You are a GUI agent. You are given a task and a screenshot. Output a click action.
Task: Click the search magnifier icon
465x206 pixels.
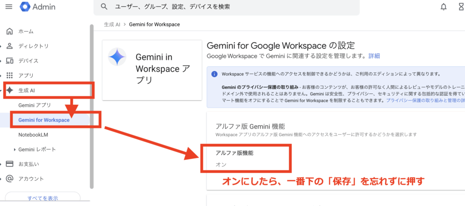104,6
